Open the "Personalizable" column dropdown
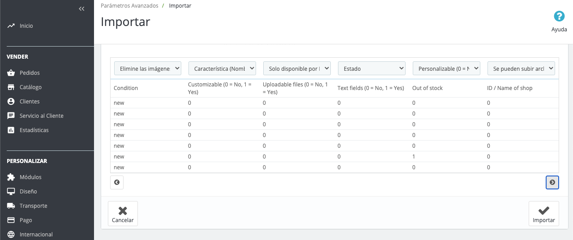573x240 pixels. point(446,69)
